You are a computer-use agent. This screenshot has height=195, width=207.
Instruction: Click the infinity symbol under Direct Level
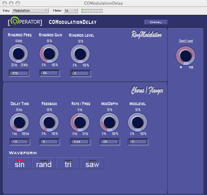[x=181, y=67]
